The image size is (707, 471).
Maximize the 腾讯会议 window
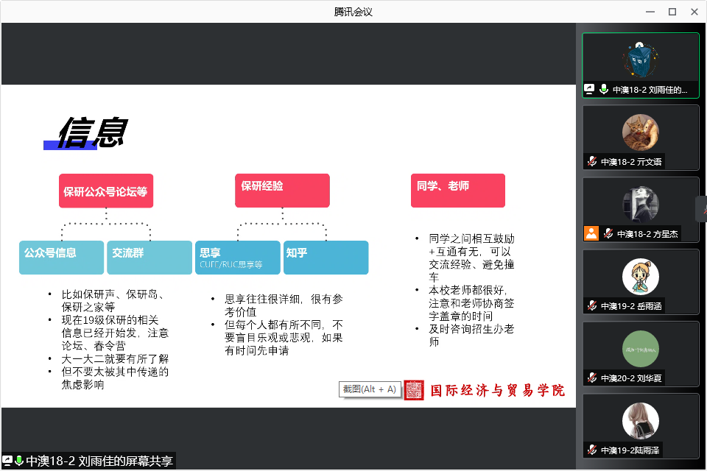point(672,11)
